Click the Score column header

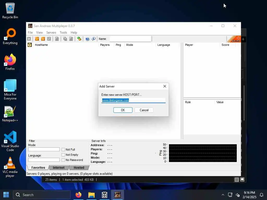[x=228, y=45]
